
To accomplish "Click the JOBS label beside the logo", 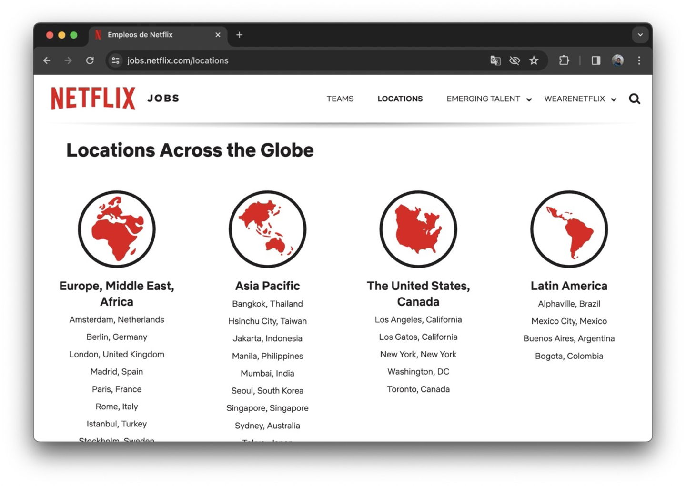I will click(163, 98).
